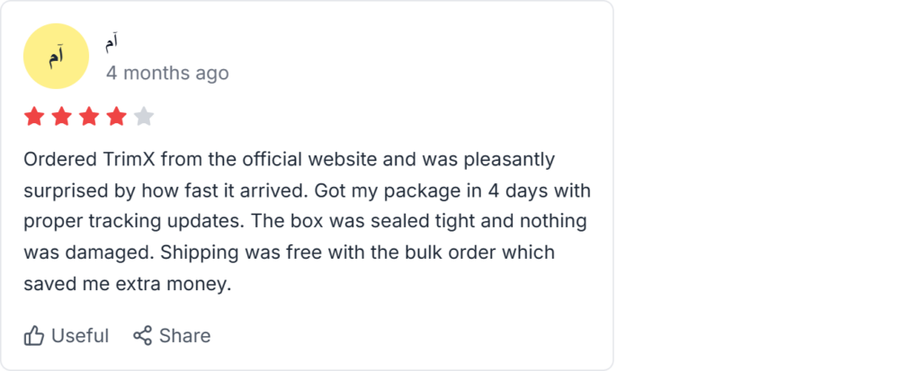The height and width of the screenshot is (371, 921).
Task: Click the "pleasantly" word ending first line
Action: 507,160
